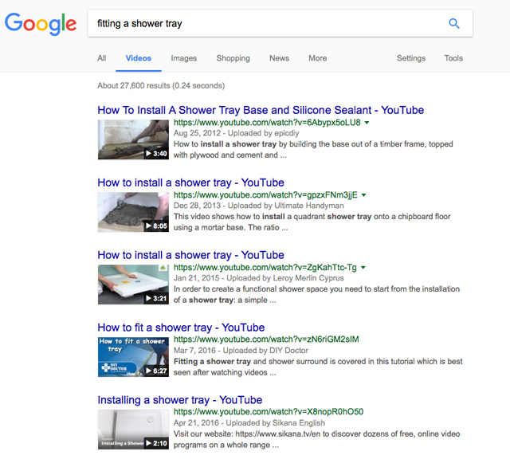Play the 3:21 white shower tray thumbnail
This screenshot has width=510, height=467.
[x=133, y=285]
